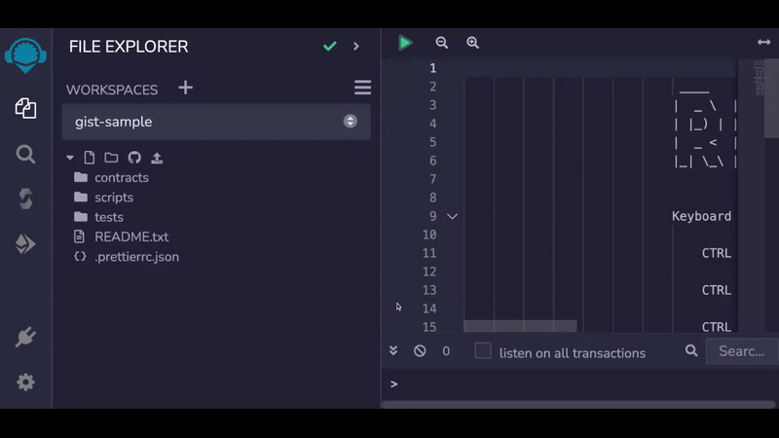This screenshot has height=438, width=779.
Task: Collapse the code fold at line 9
Action: (452, 216)
